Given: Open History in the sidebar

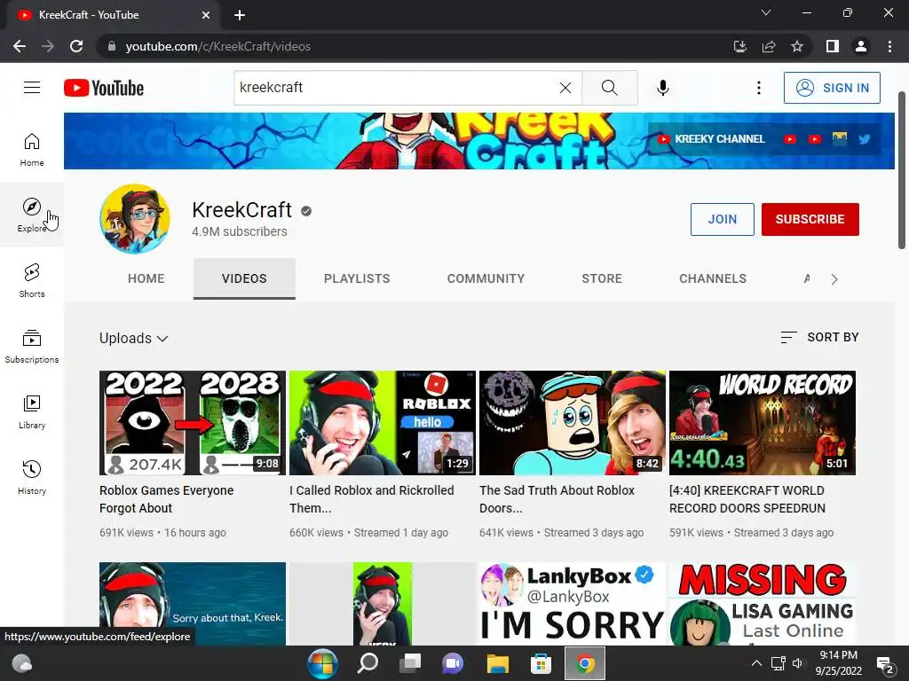Looking at the screenshot, I should [x=32, y=477].
